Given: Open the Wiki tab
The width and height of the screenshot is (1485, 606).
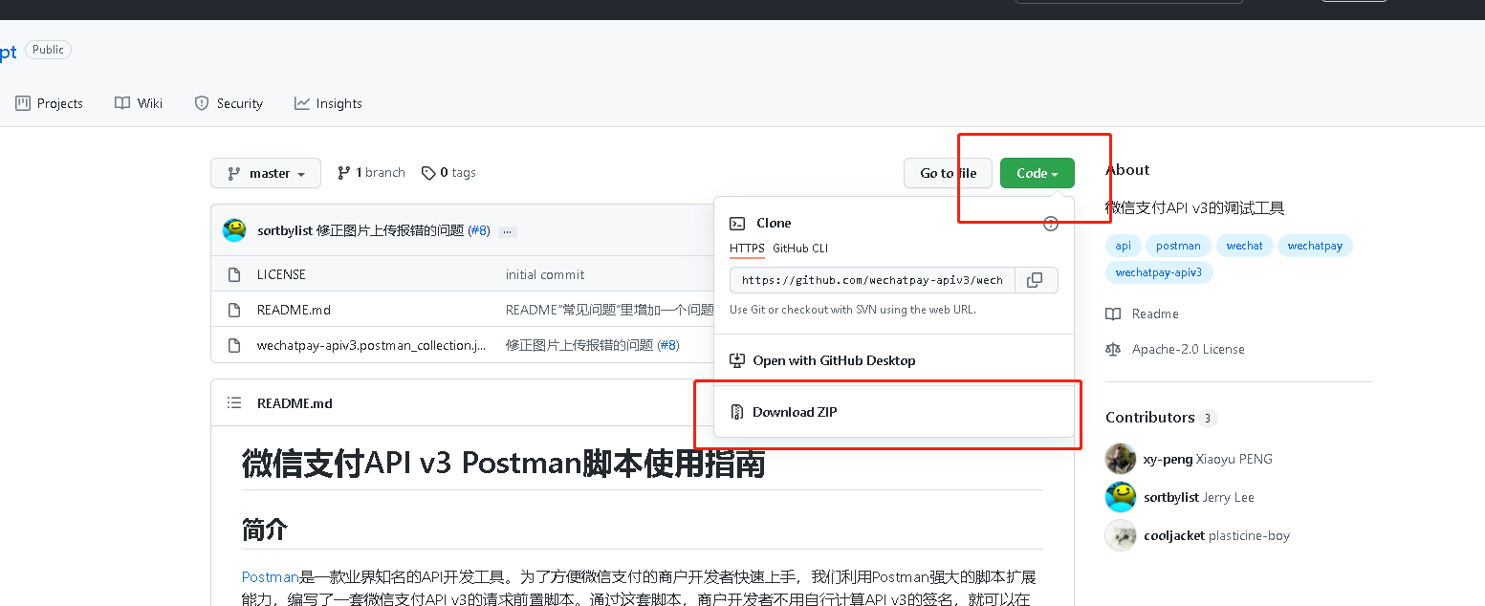Looking at the screenshot, I should 139,103.
